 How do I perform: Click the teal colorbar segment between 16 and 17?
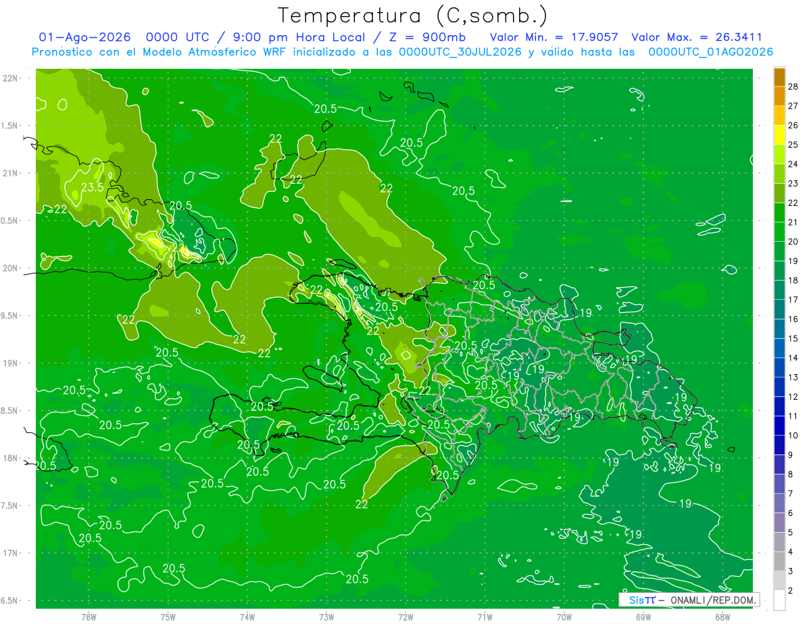point(779,309)
